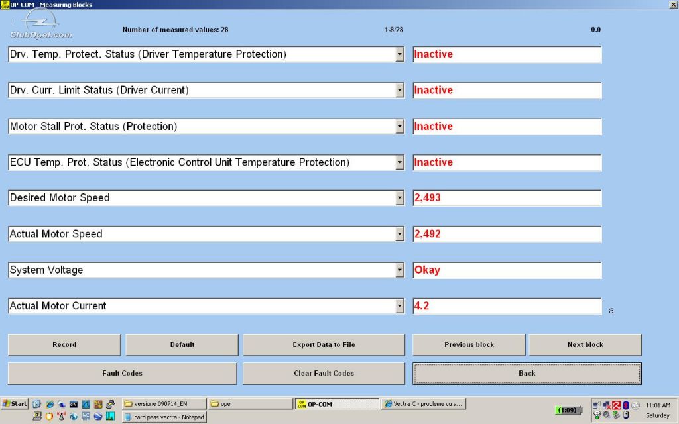This screenshot has height=424, width=679.
Task: Click the Default button
Action: click(x=182, y=344)
